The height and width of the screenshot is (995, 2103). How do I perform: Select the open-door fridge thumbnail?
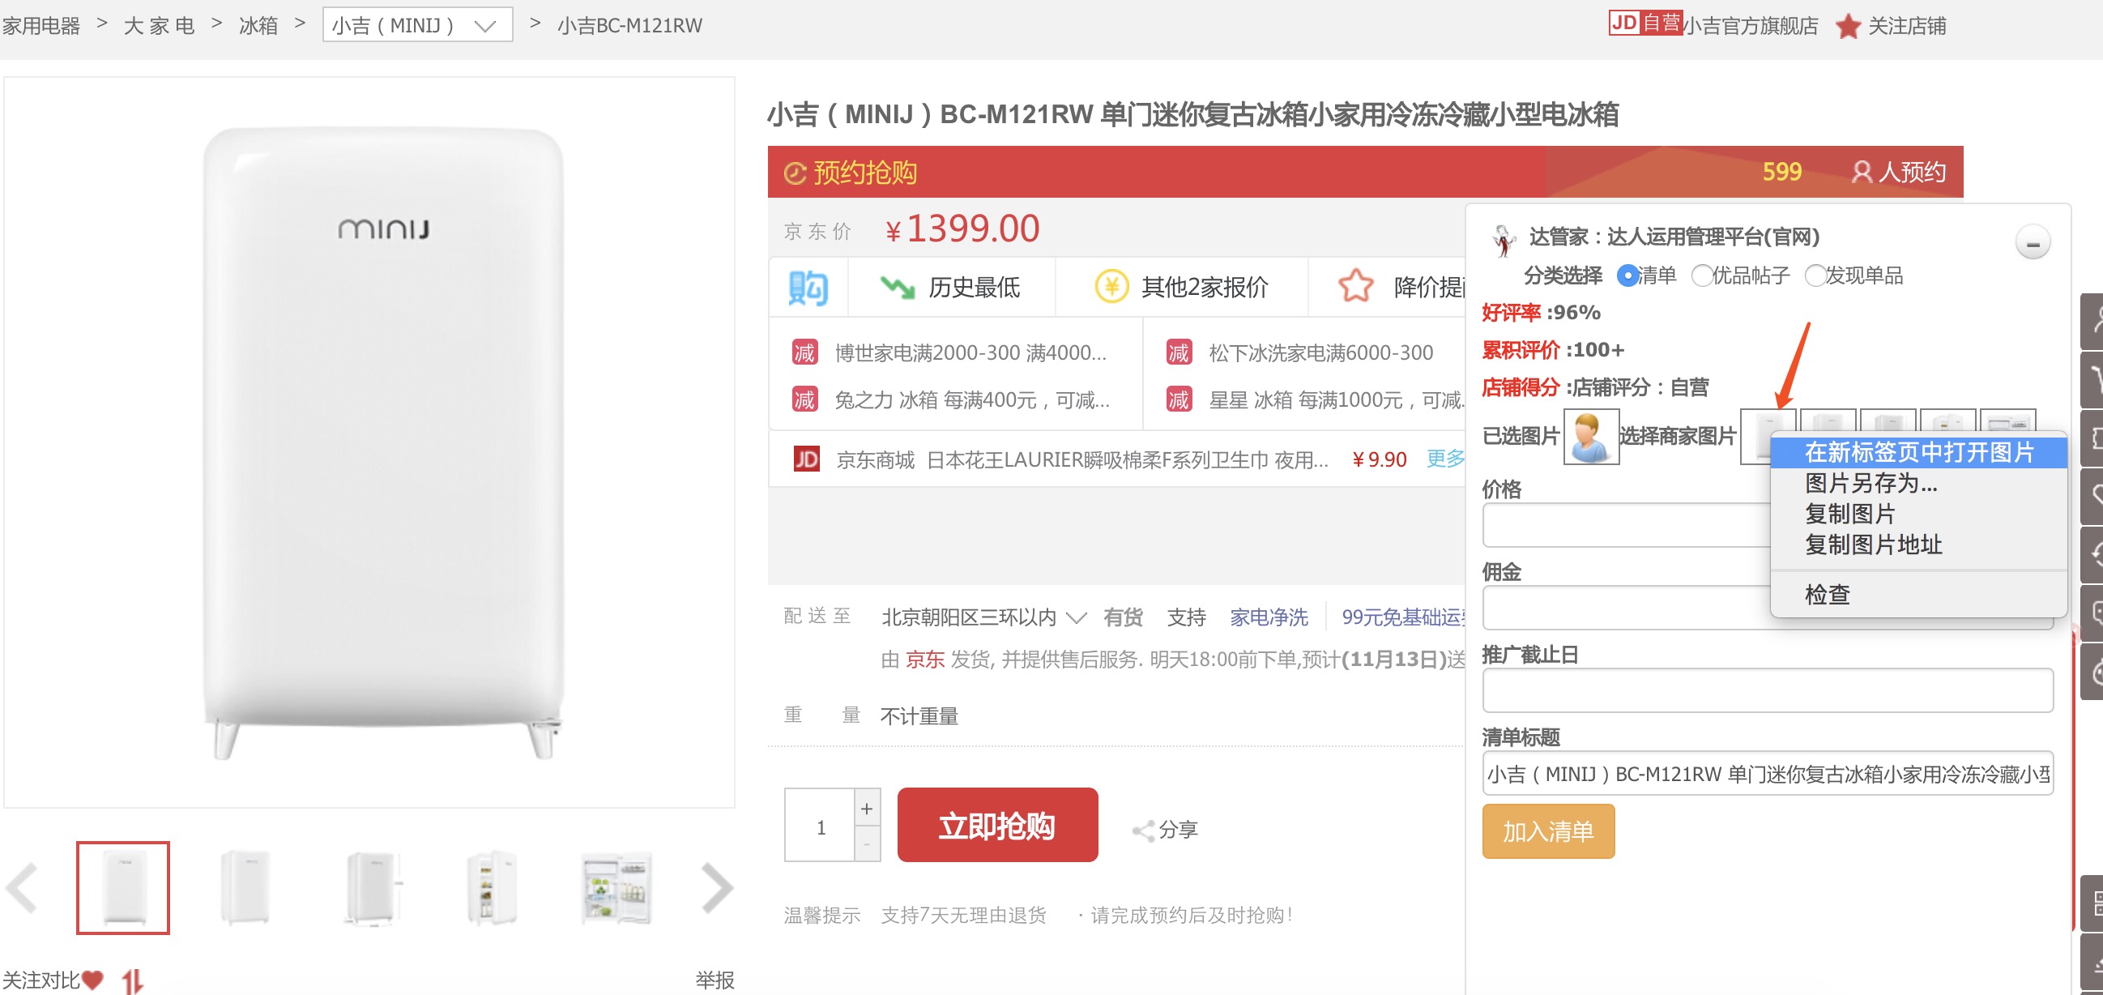pyautogui.click(x=493, y=887)
